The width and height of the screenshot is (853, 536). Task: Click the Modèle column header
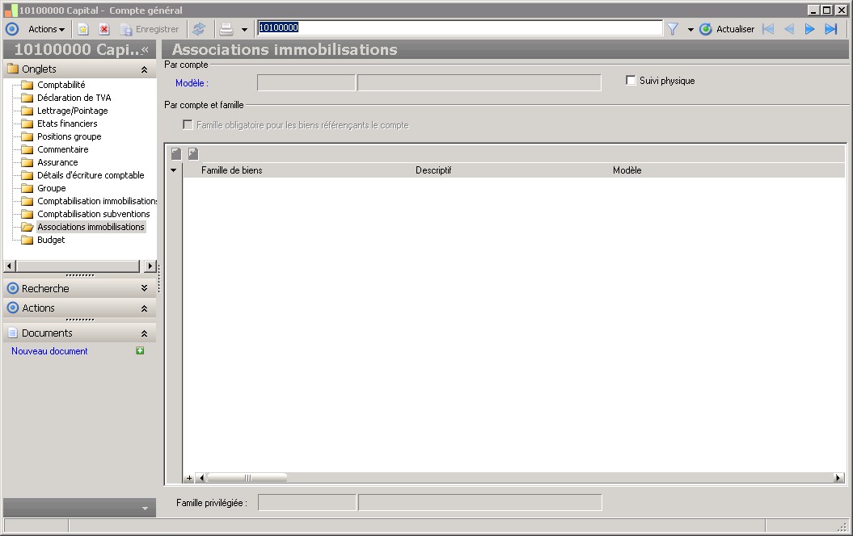coord(627,170)
